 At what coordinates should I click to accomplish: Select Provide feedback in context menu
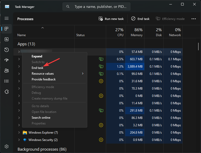click(x=44, y=79)
